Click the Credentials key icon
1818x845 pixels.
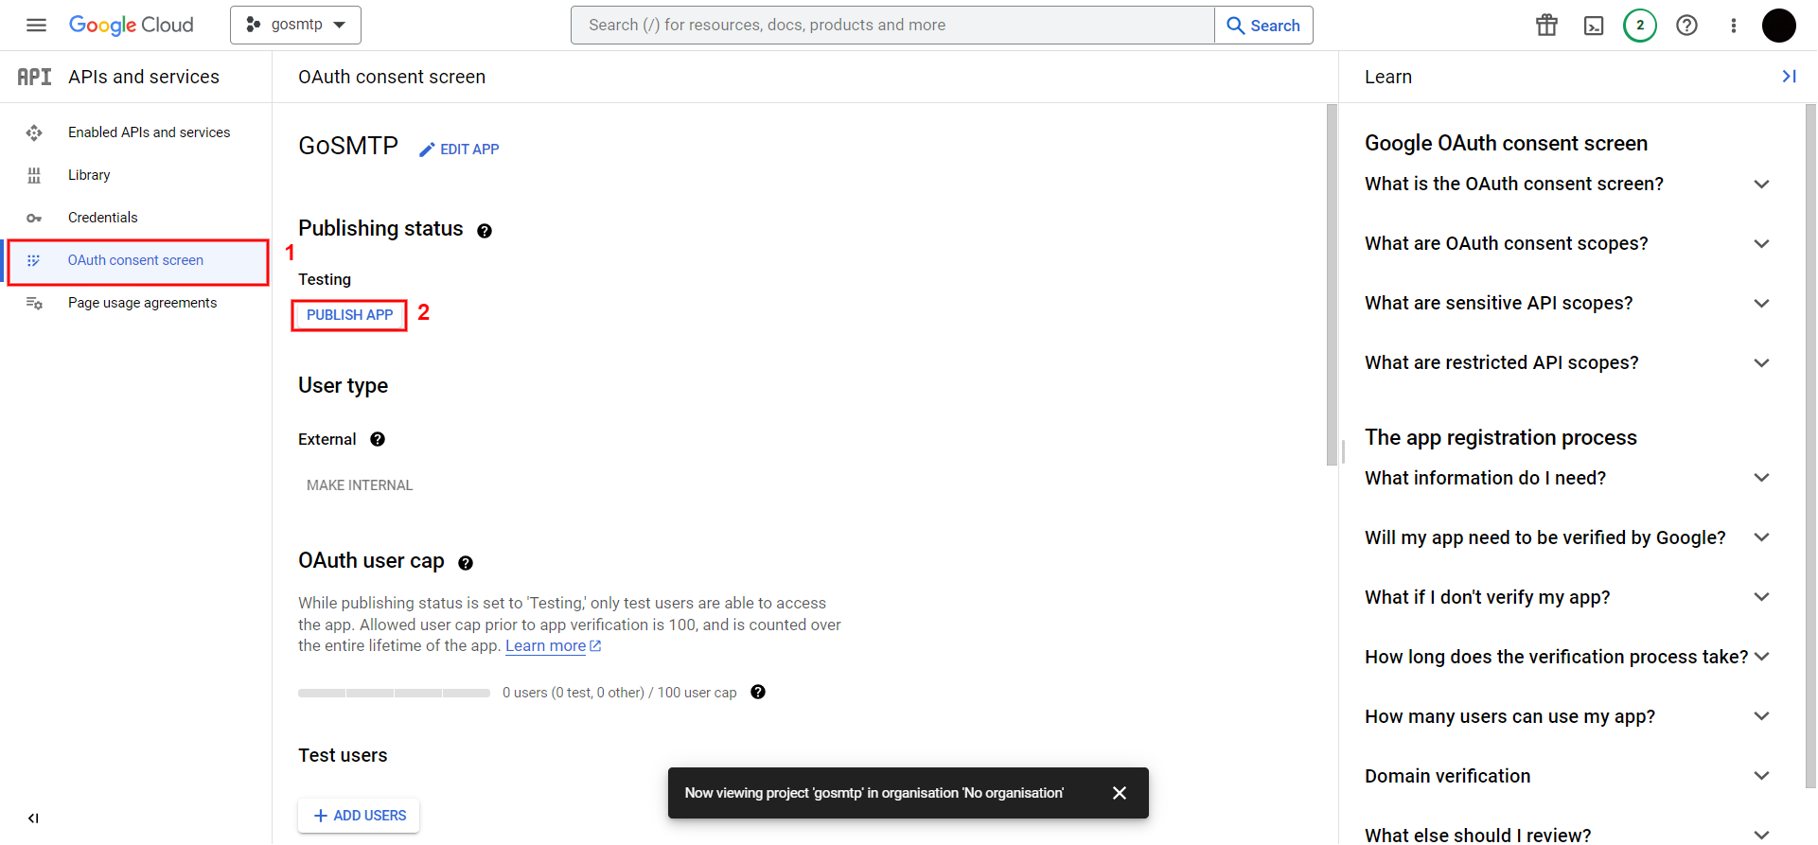[x=34, y=218]
